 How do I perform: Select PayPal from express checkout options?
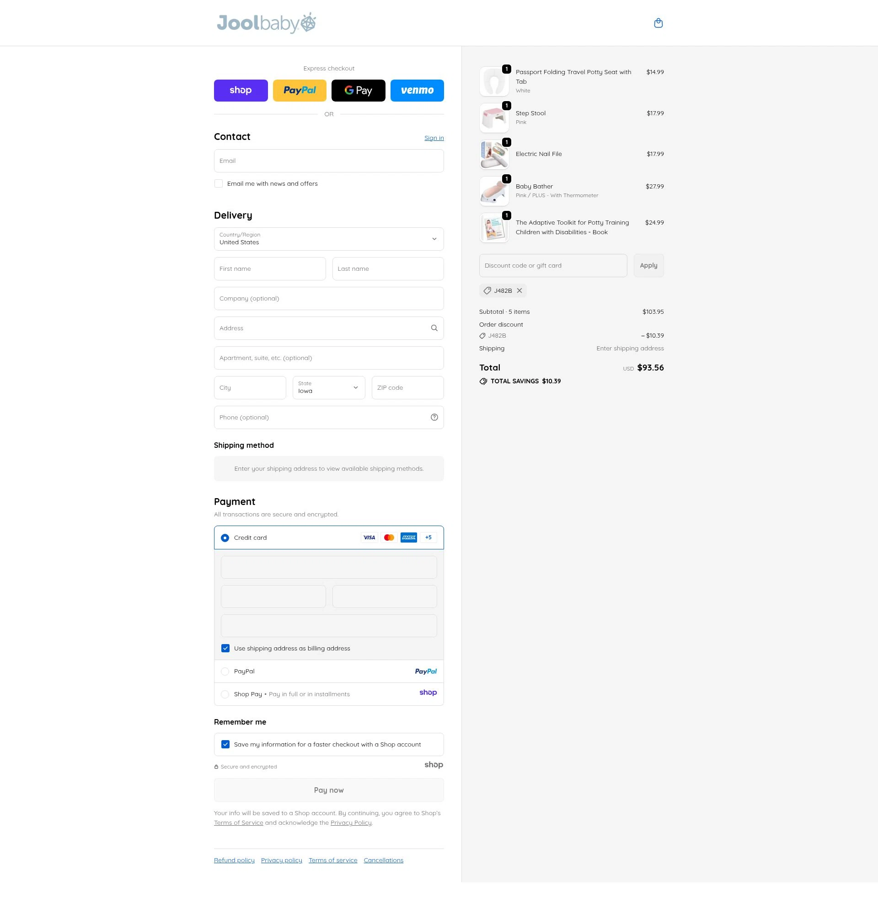coord(300,90)
